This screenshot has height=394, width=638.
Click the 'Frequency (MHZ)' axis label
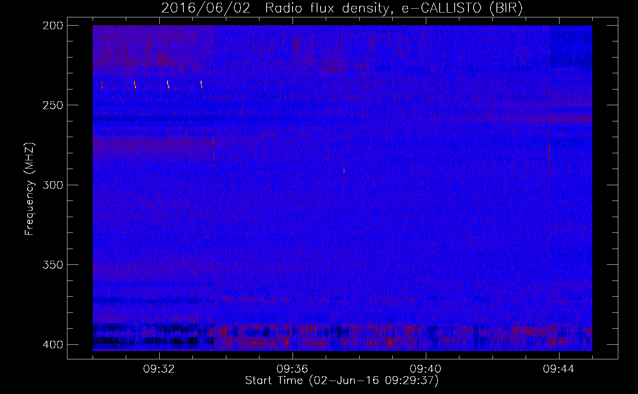(30, 189)
